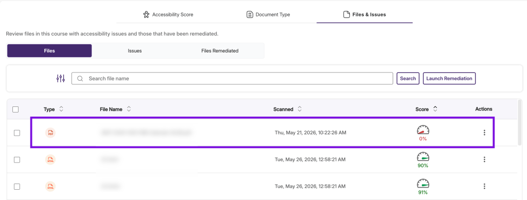The width and height of the screenshot is (527, 200).
Task: Click HTML file icon in 90% row
Action: [50, 160]
